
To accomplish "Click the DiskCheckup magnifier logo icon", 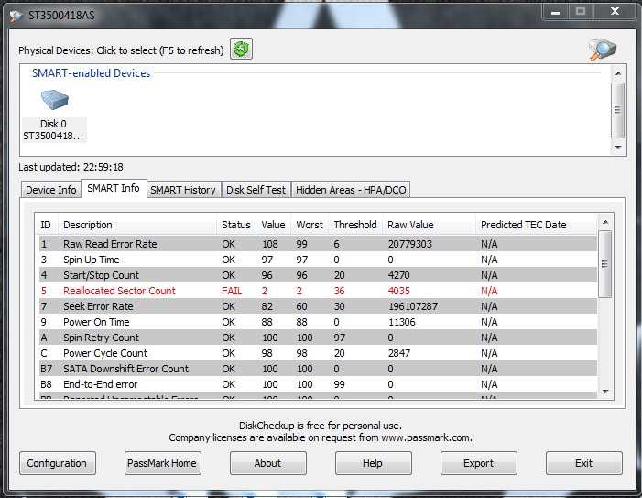I will 603,50.
